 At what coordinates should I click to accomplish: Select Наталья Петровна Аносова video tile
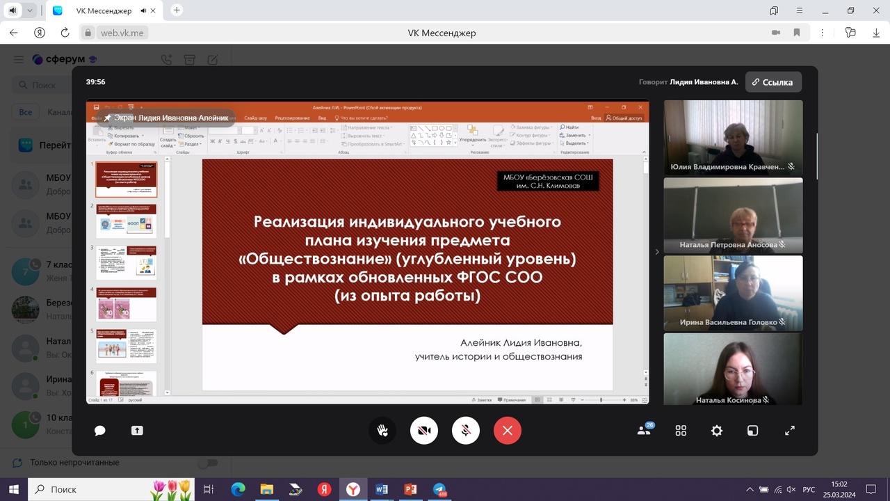pyautogui.click(x=733, y=215)
